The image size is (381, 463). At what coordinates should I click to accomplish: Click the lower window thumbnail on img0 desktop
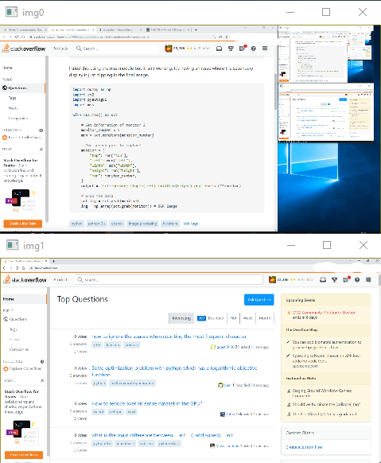pos(326,112)
